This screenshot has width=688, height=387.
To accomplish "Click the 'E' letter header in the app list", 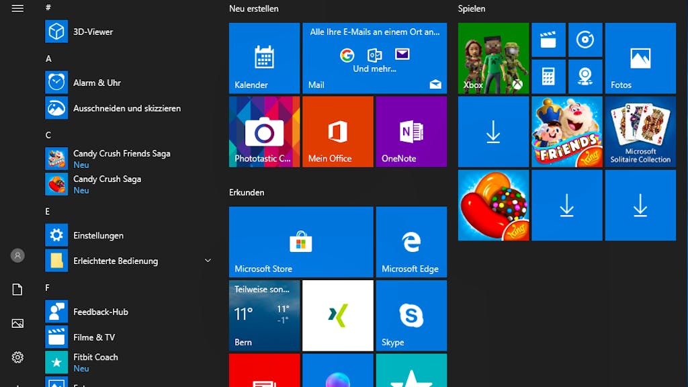I will click(x=48, y=211).
